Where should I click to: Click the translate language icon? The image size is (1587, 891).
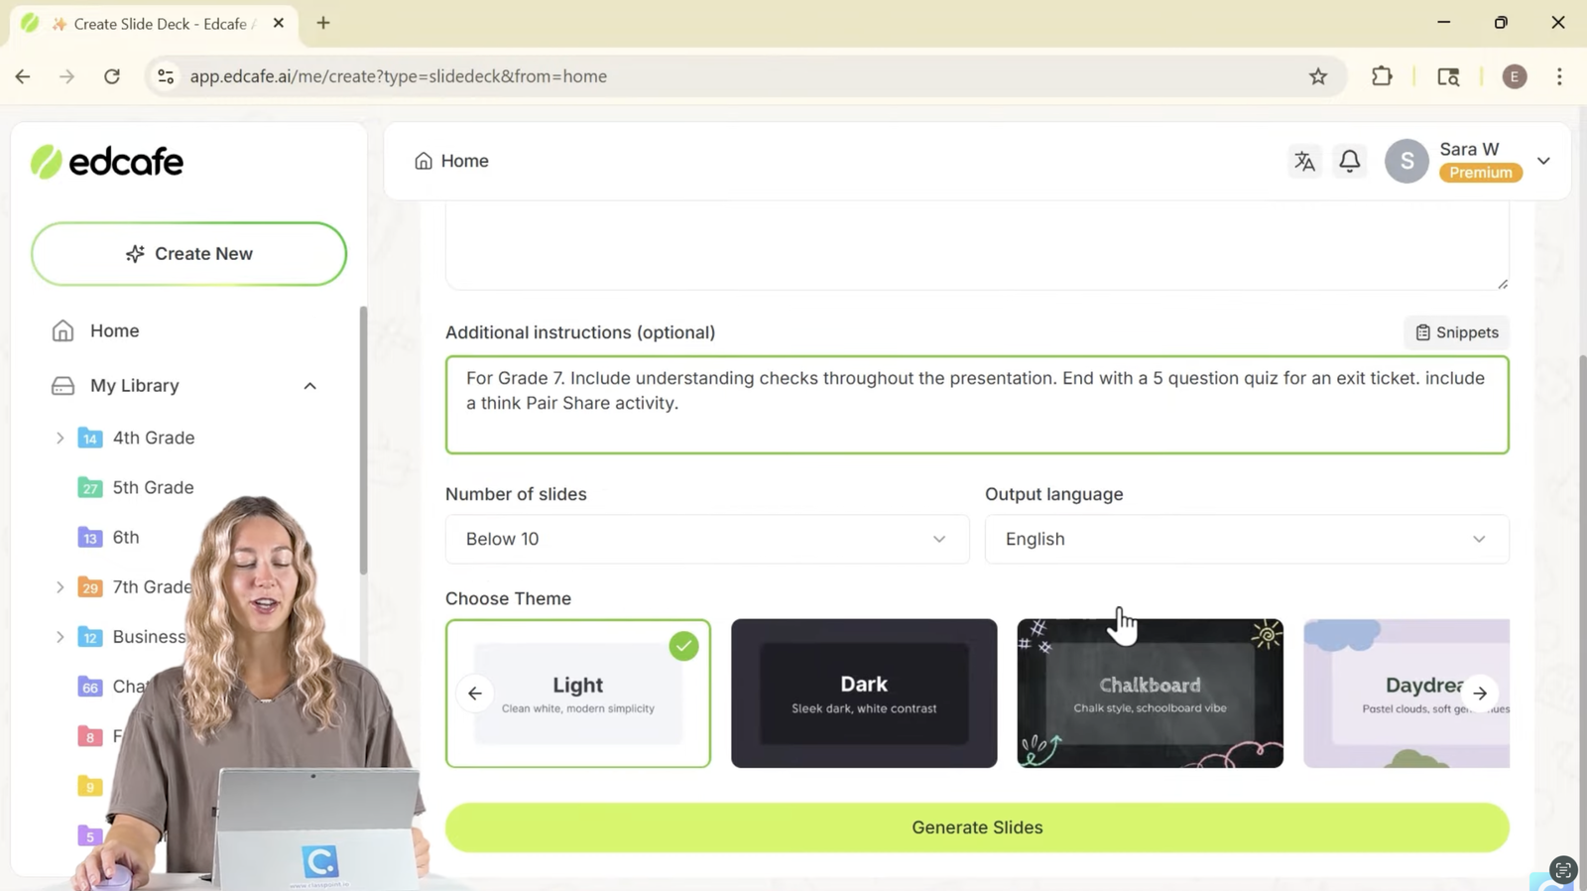[x=1304, y=161]
